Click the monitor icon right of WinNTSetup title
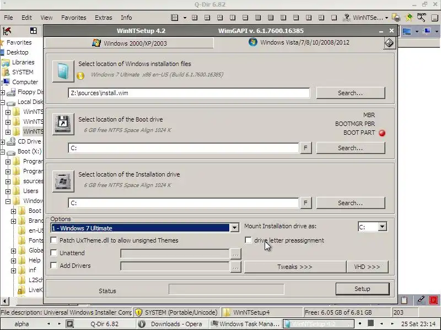The image size is (441, 330). (407, 31)
